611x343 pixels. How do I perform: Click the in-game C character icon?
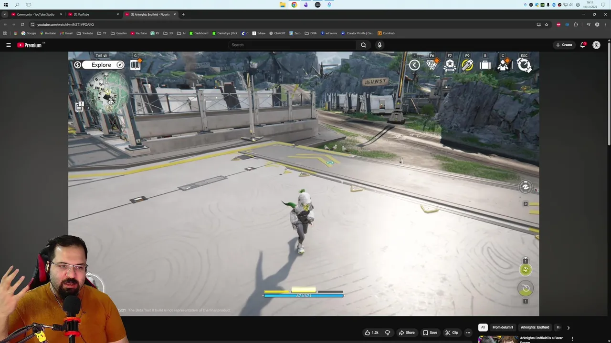coord(504,64)
